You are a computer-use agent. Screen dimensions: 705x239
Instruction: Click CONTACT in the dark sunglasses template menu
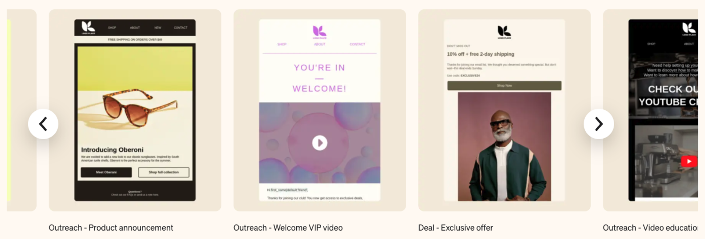coord(180,28)
